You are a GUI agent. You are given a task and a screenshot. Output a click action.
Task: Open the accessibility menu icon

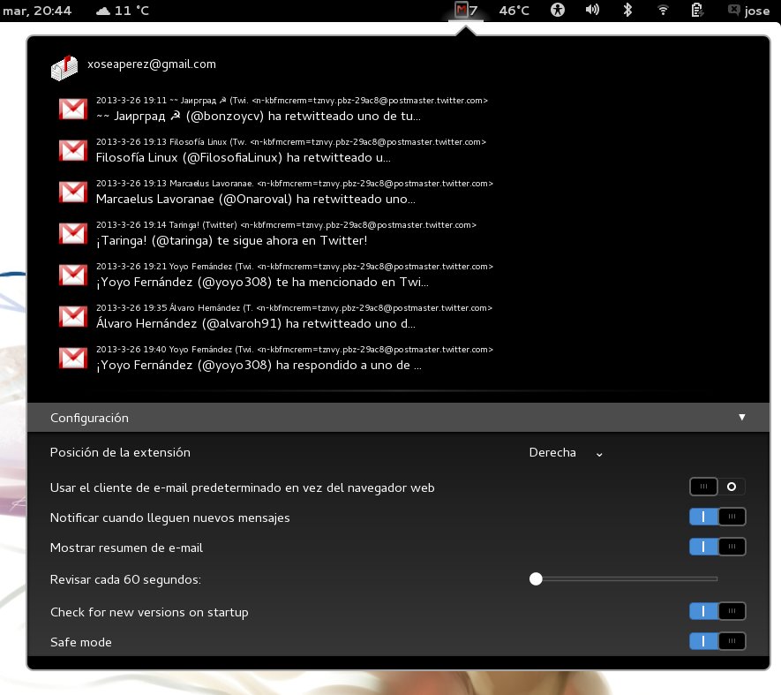click(558, 10)
